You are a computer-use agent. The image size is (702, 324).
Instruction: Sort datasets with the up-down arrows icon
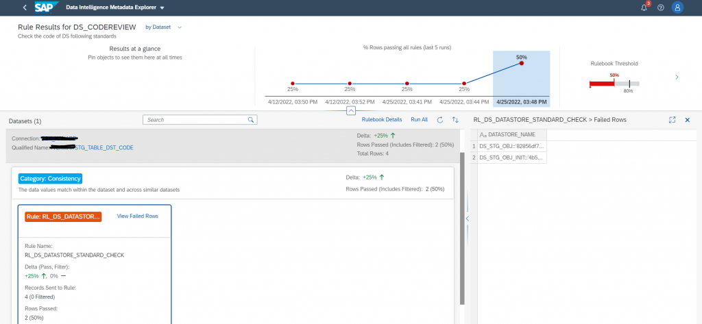(455, 120)
